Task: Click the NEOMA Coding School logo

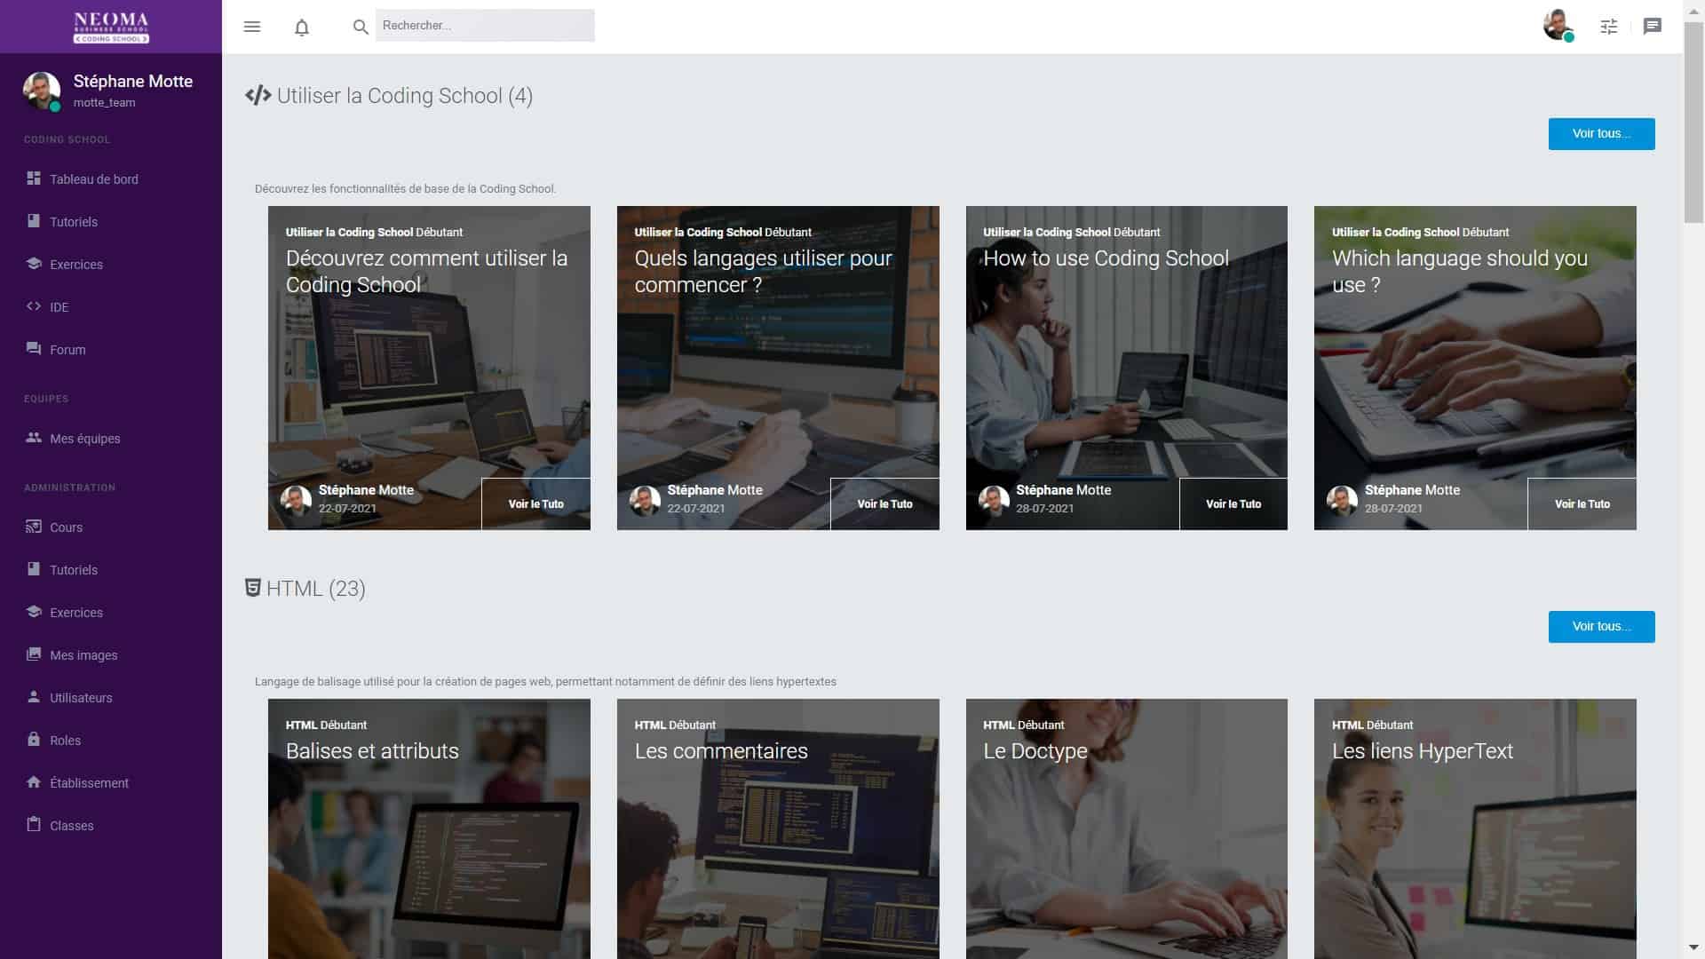Action: (x=111, y=27)
